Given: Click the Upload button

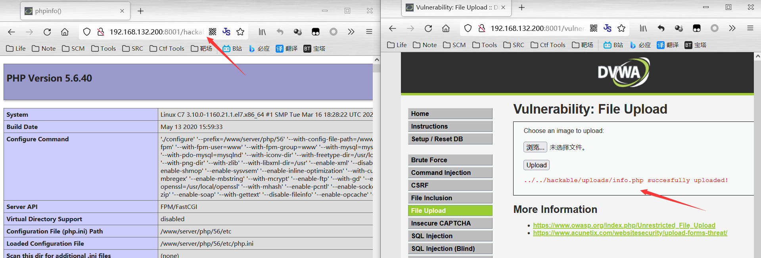Looking at the screenshot, I should 536,165.
